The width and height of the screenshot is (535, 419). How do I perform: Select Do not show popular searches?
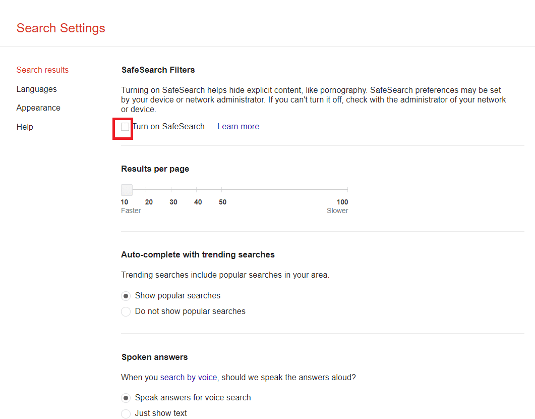click(126, 311)
